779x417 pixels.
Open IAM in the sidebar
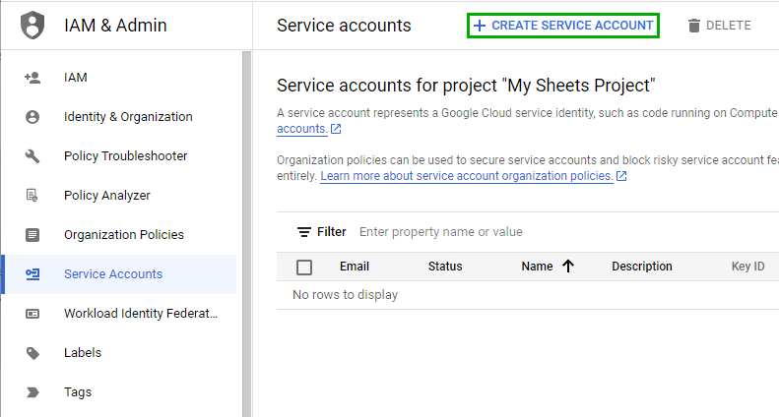(x=76, y=78)
